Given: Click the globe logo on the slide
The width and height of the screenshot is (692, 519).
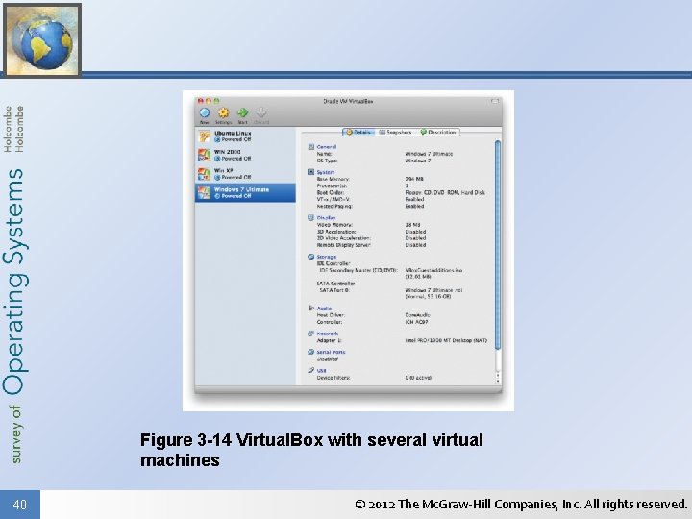Looking at the screenshot, I should tap(42, 39).
